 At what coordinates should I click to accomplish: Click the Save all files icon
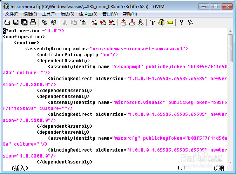tap(25, 22)
